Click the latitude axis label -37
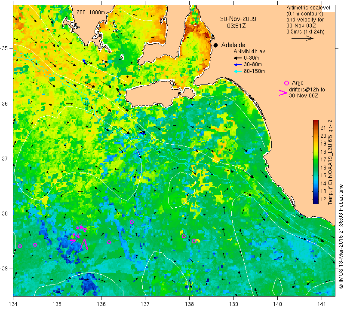Screen dimensions: 344x309 (x=4, y=158)
